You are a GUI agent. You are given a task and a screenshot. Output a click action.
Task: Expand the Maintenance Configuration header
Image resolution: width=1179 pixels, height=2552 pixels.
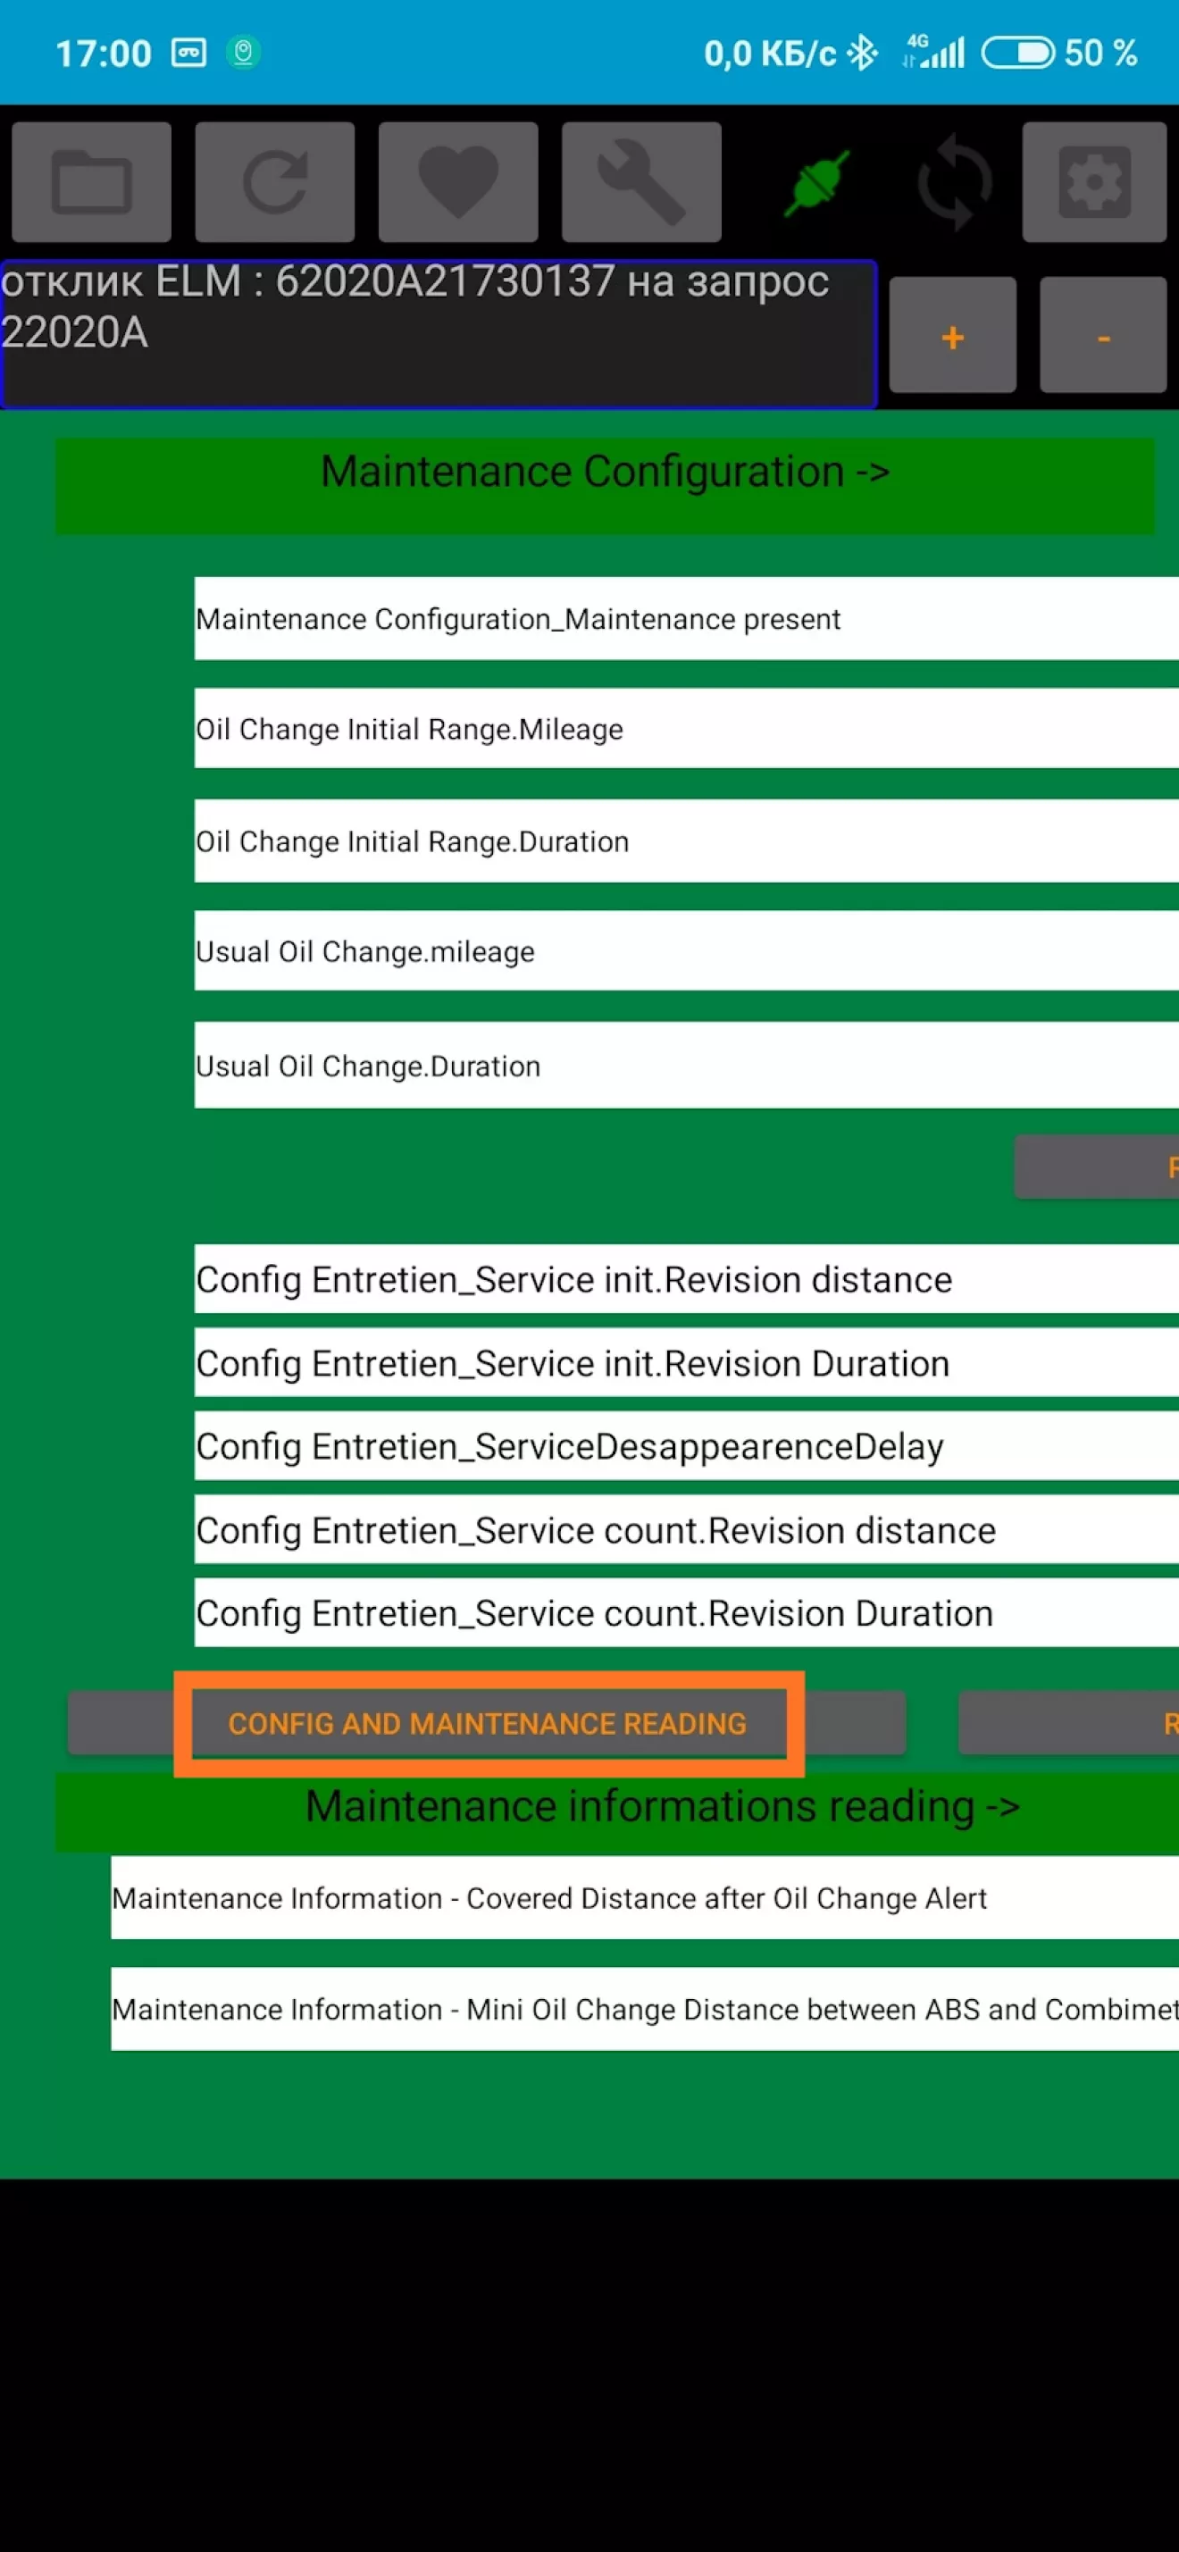coord(605,473)
